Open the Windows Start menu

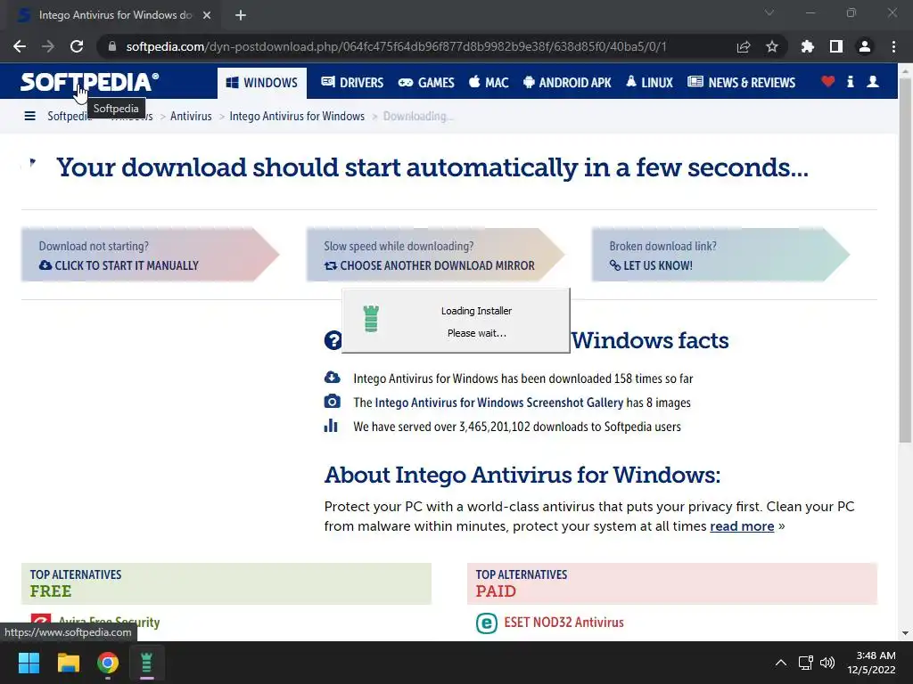(29, 663)
